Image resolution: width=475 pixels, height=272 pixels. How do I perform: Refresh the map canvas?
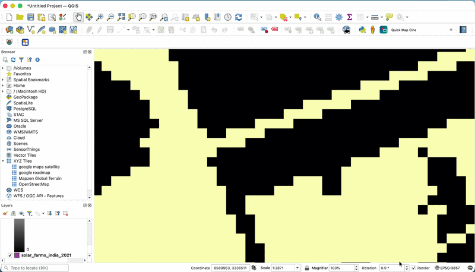[x=239, y=17]
